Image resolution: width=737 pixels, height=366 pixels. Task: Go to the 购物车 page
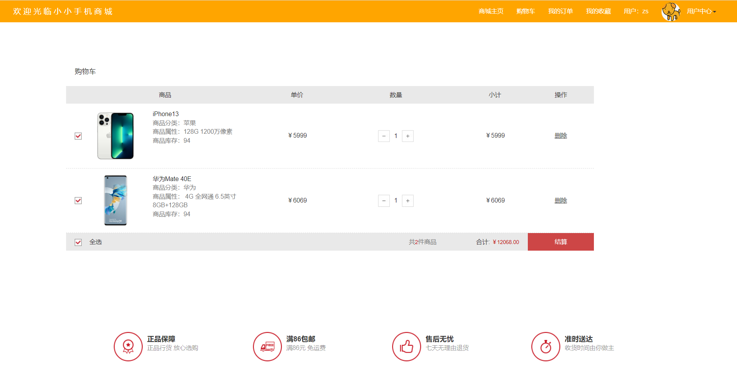525,11
